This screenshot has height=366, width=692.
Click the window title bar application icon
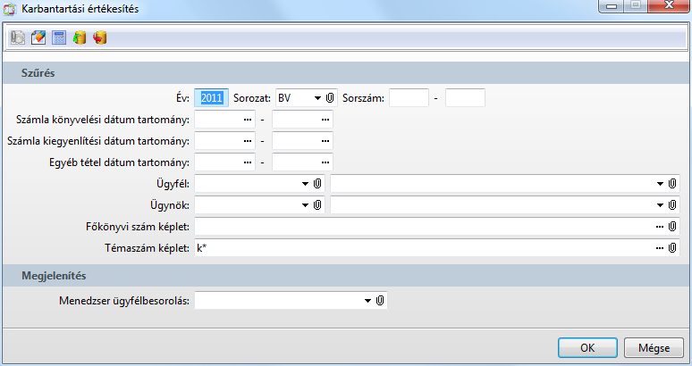[x=10, y=9]
